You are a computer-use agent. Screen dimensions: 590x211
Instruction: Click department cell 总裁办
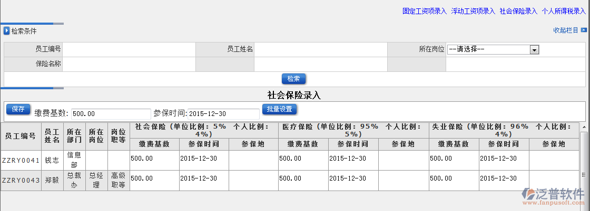point(74,181)
